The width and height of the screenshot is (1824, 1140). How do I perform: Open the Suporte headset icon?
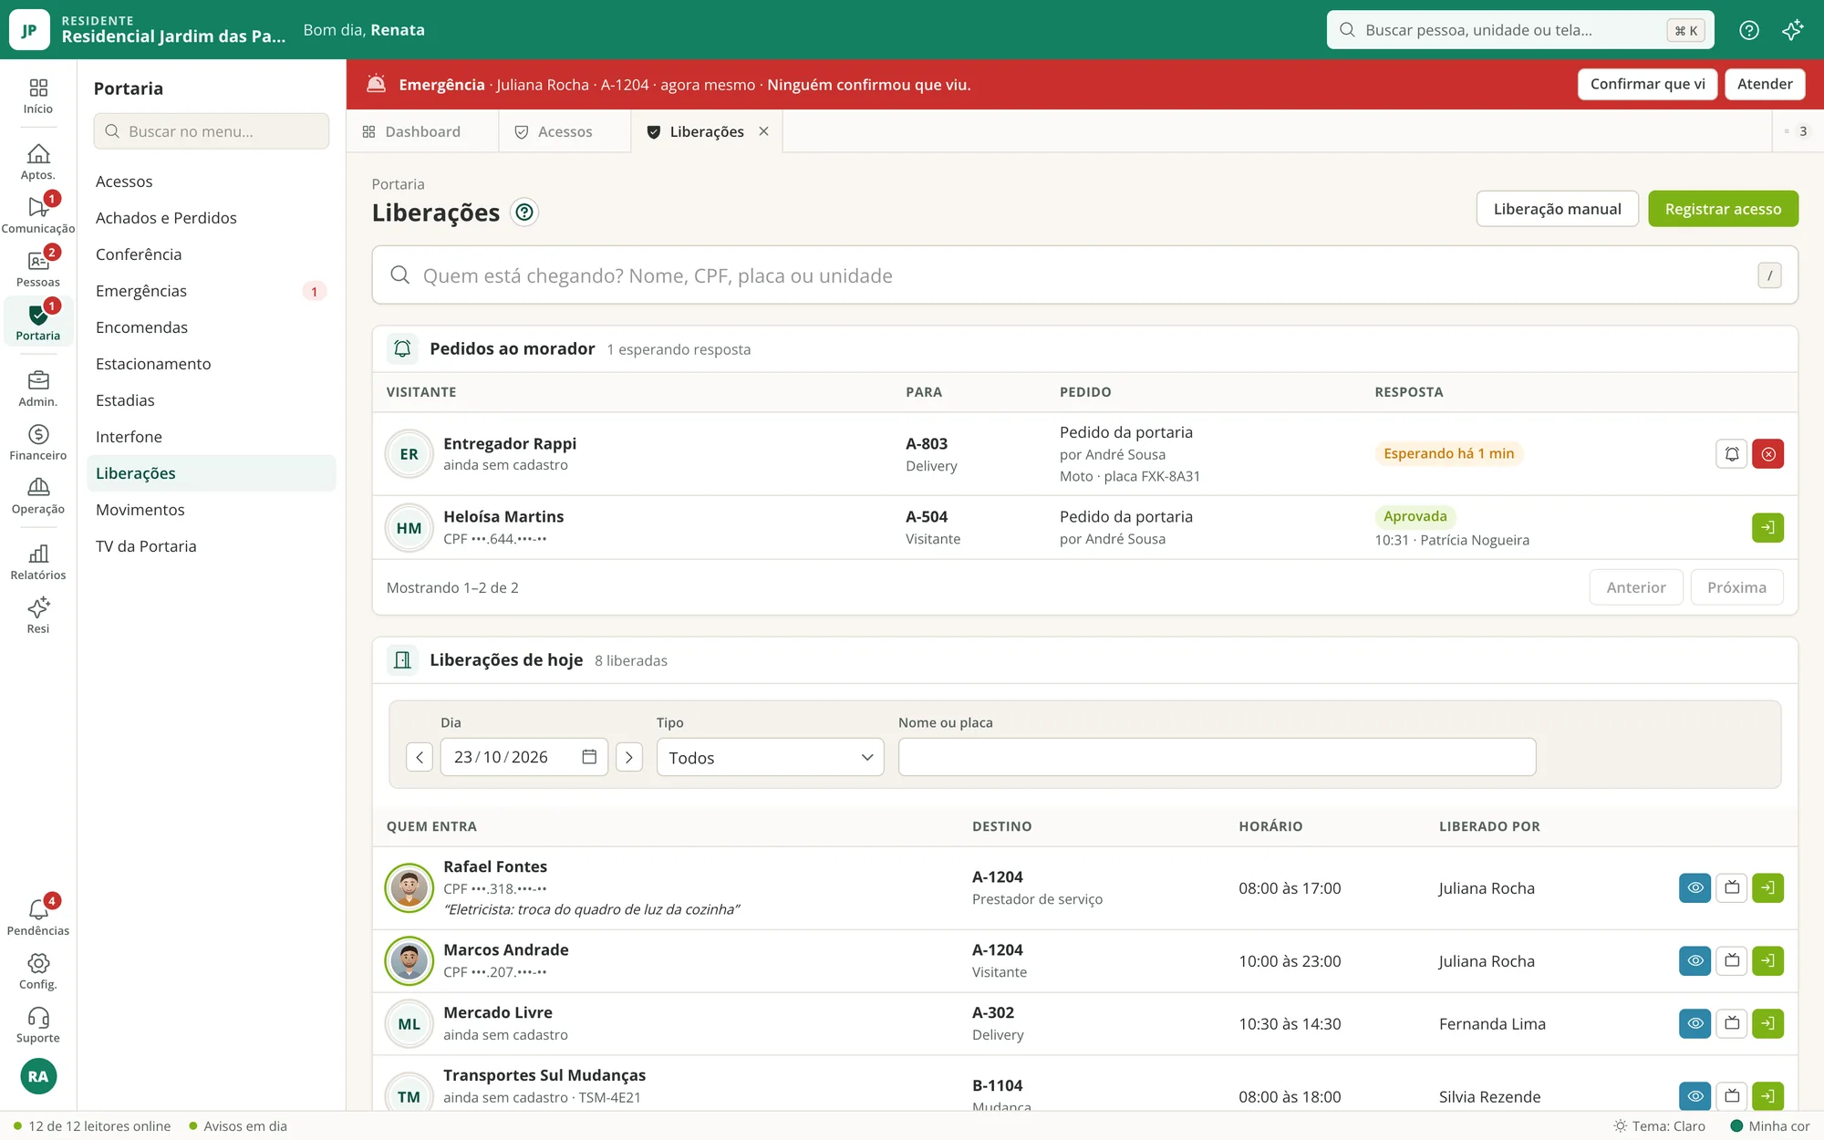coord(37,1026)
